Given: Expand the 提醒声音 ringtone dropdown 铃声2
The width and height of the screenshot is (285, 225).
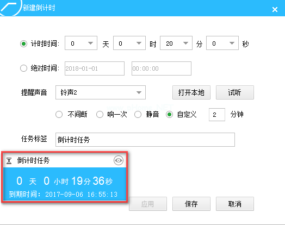Looking at the screenshot, I should [x=101, y=92].
